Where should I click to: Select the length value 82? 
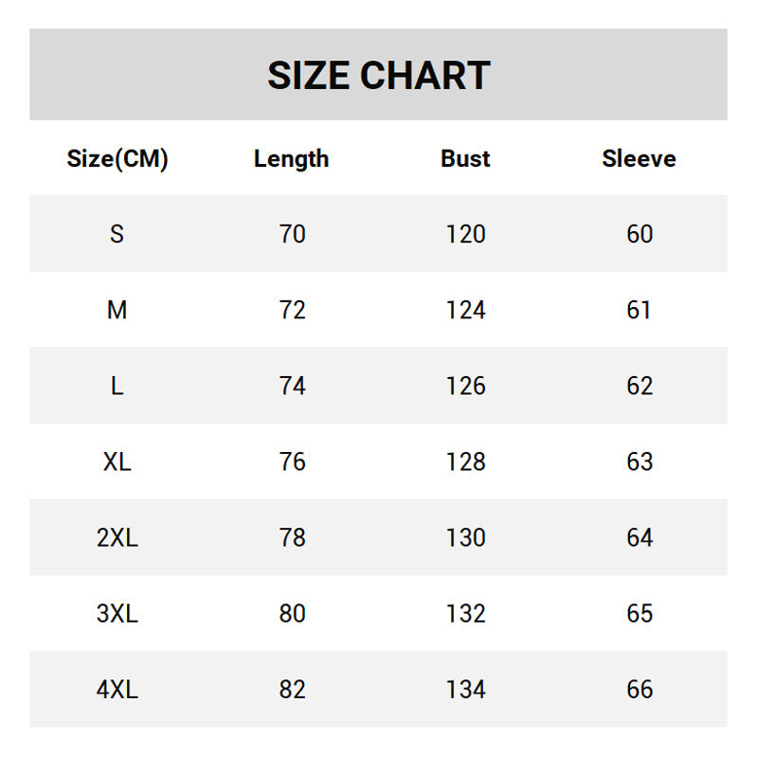coord(292,689)
